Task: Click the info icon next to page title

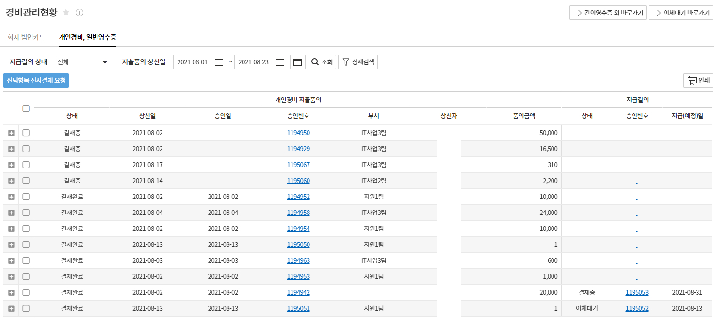Action: (80, 13)
